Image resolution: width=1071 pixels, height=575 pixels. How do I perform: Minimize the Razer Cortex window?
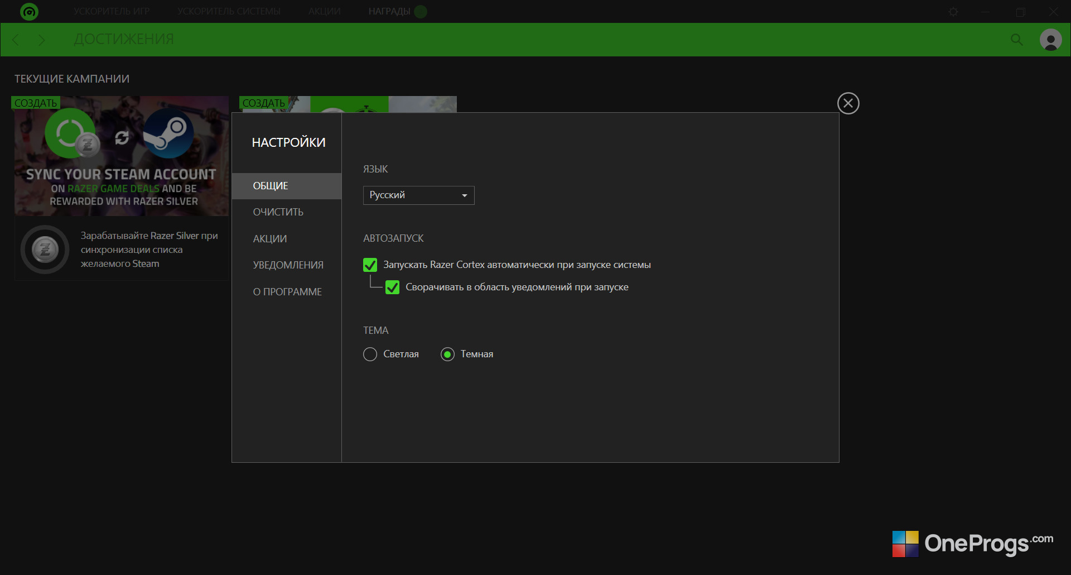(986, 12)
